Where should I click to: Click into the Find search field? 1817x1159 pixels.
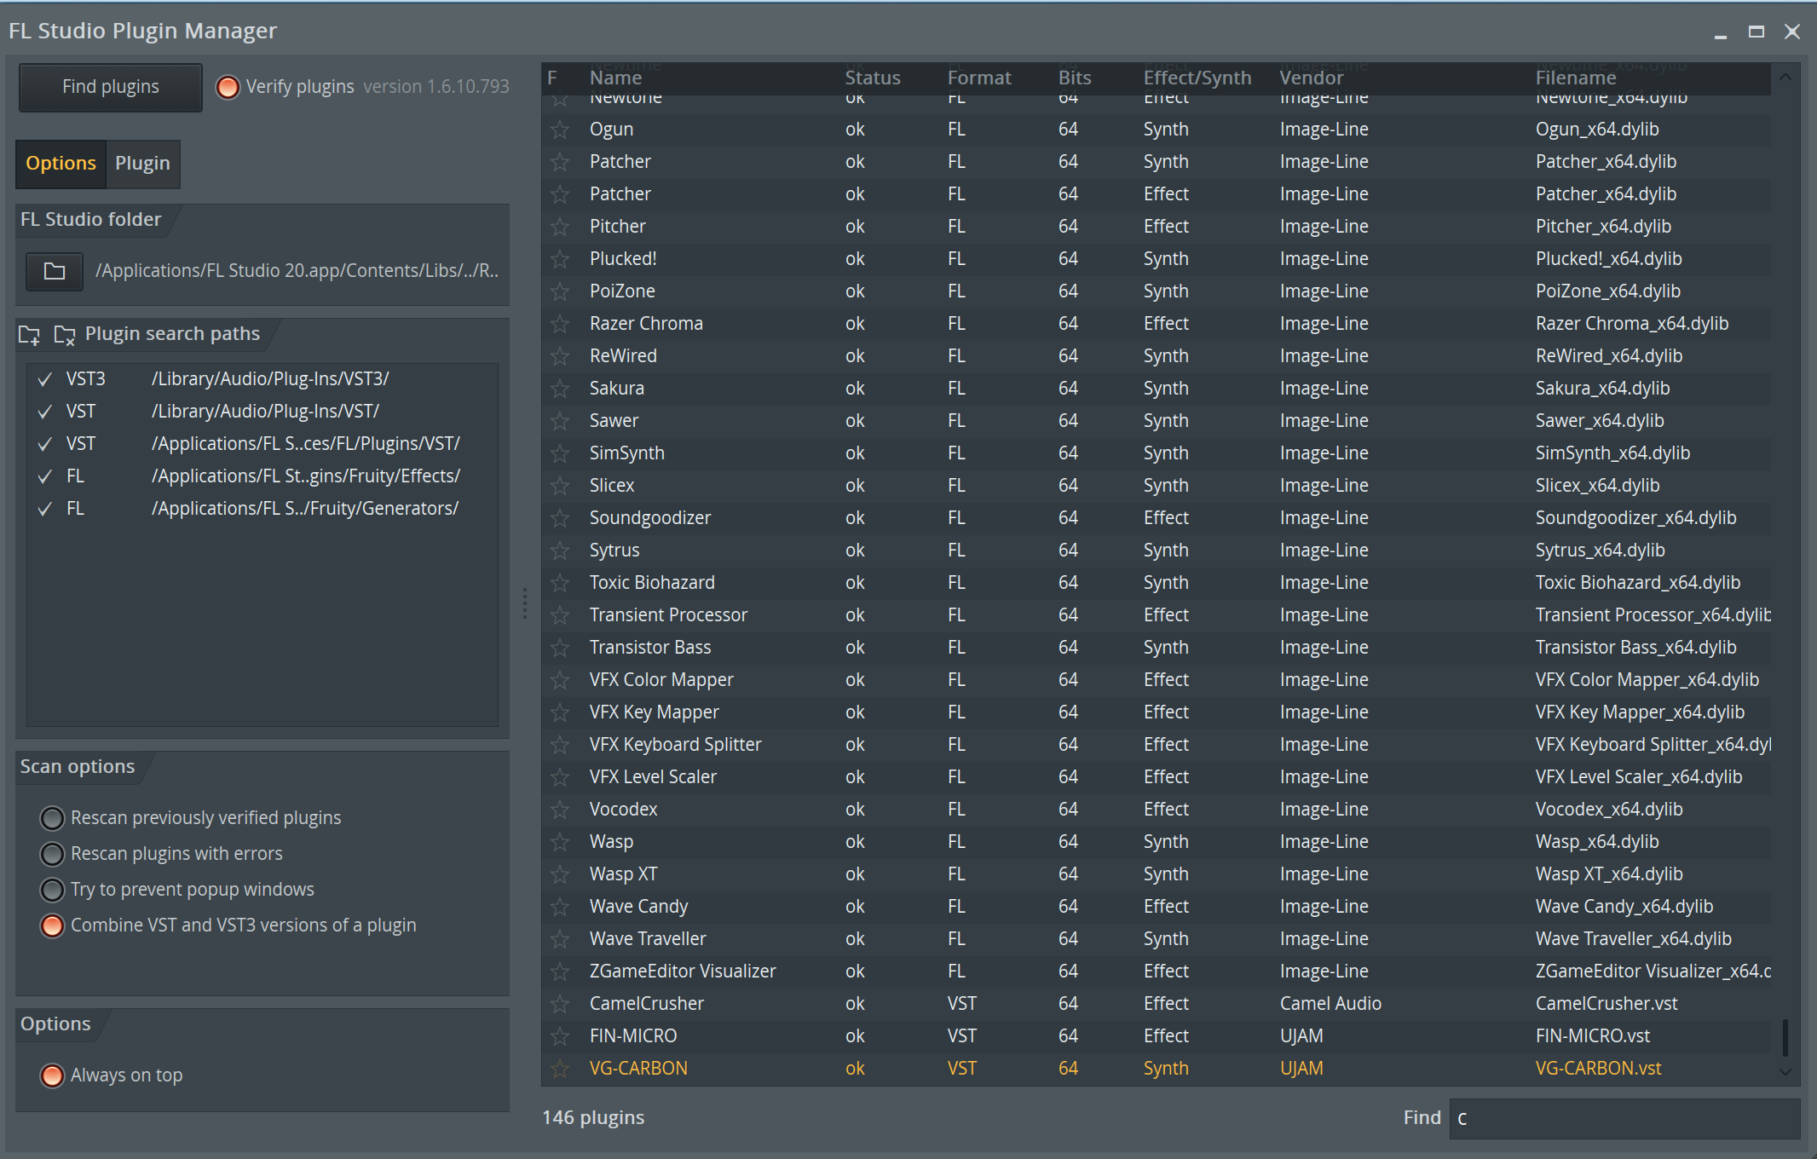tap(1624, 1118)
